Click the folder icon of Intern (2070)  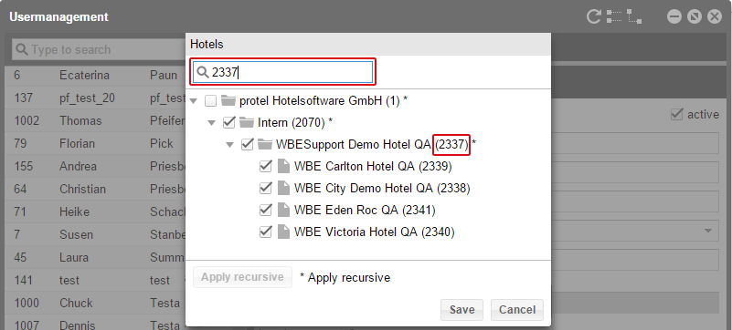click(246, 122)
